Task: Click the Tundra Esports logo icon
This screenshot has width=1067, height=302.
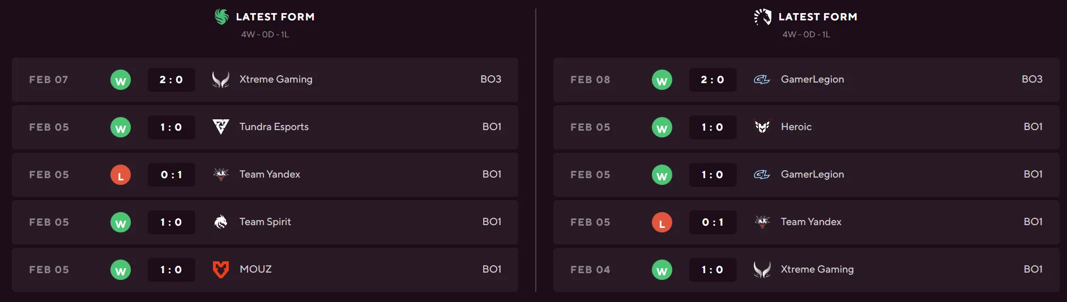Action: [x=221, y=127]
